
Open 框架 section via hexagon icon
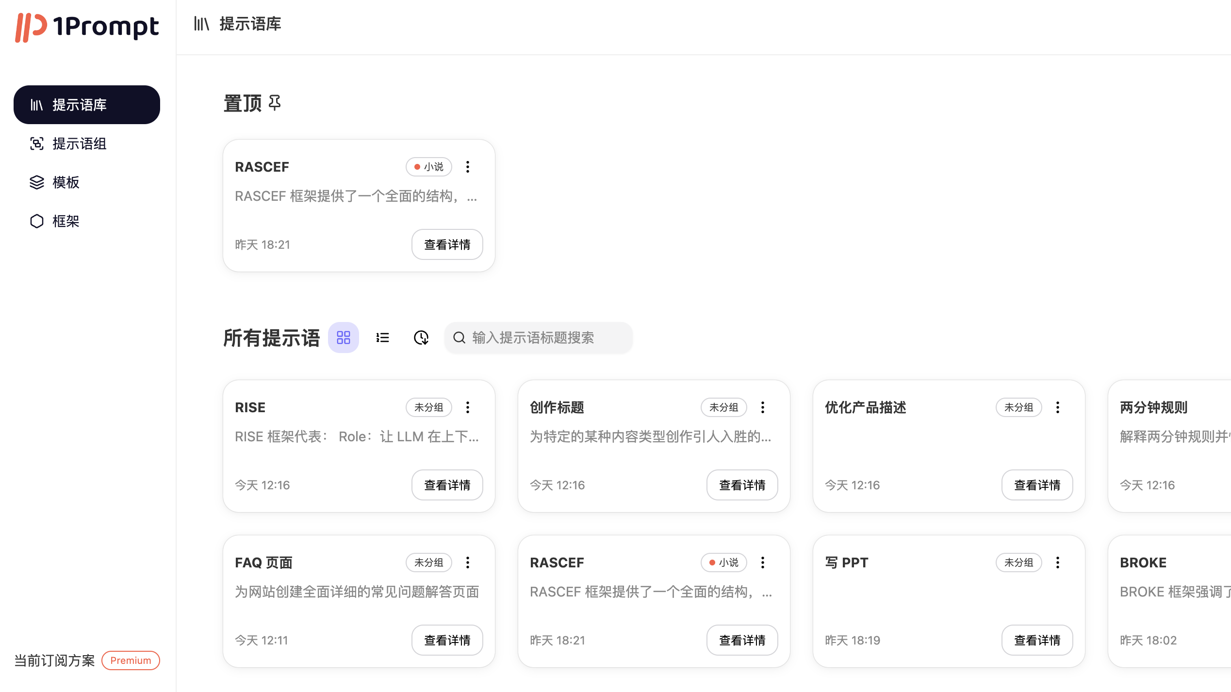coord(37,221)
